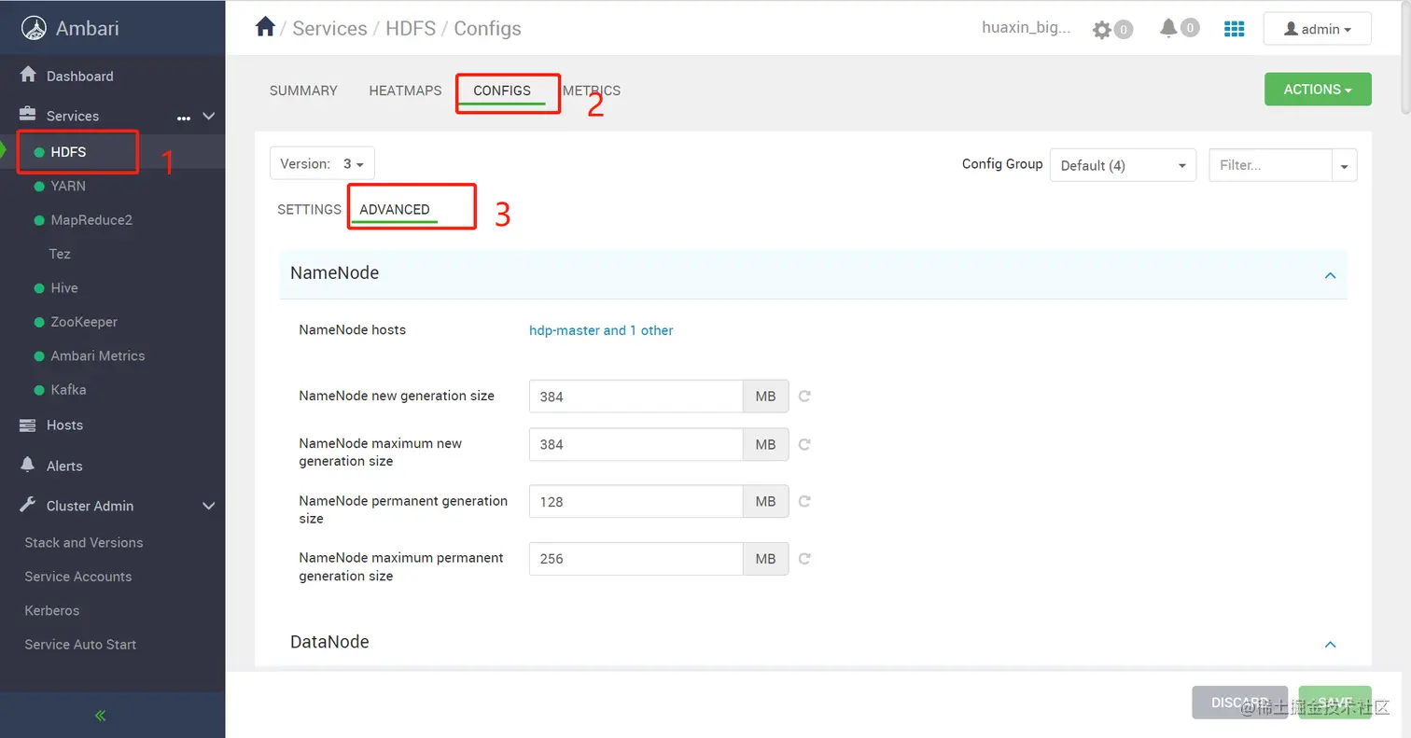Open the Version 3 dropdown
This screenshot has height=738, width=1411.
(x=322, y=163)
